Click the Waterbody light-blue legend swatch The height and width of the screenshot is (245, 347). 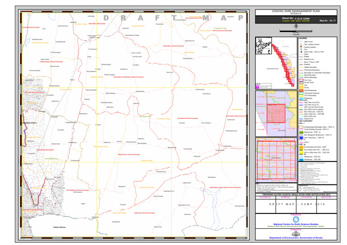coord(301,98)
